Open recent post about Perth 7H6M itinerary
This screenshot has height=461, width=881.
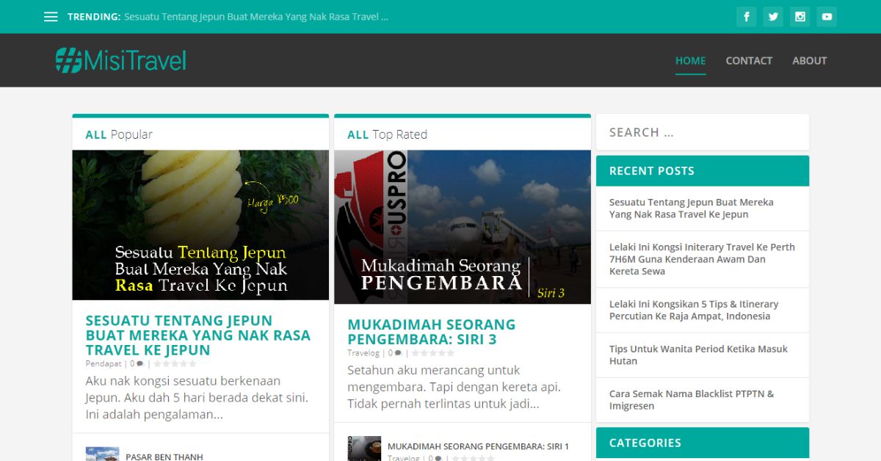[x=702, y=259]
